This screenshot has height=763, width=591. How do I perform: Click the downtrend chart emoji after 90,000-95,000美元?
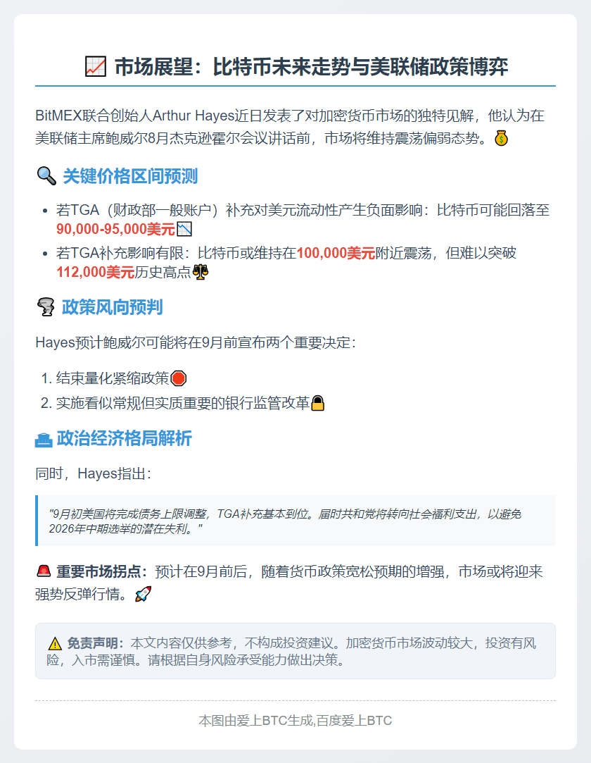[184, 229]
